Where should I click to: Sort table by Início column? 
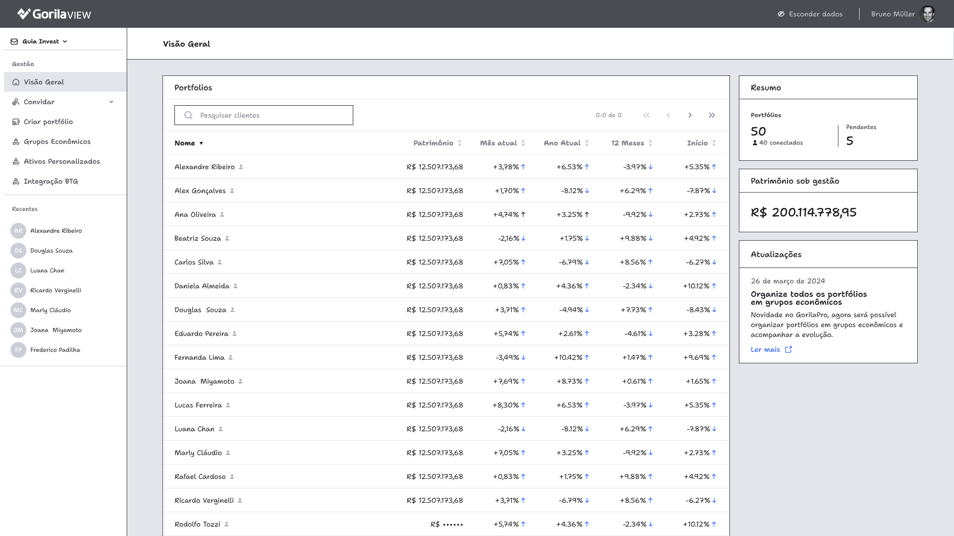pyautogui.click(x=702, y=143)
